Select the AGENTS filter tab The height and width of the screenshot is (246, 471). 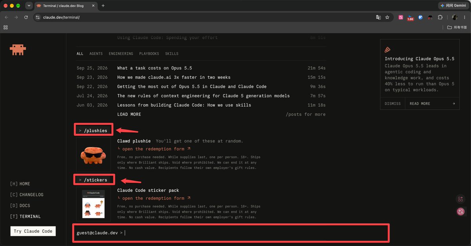pyautogui.click(x=96, y=54)
